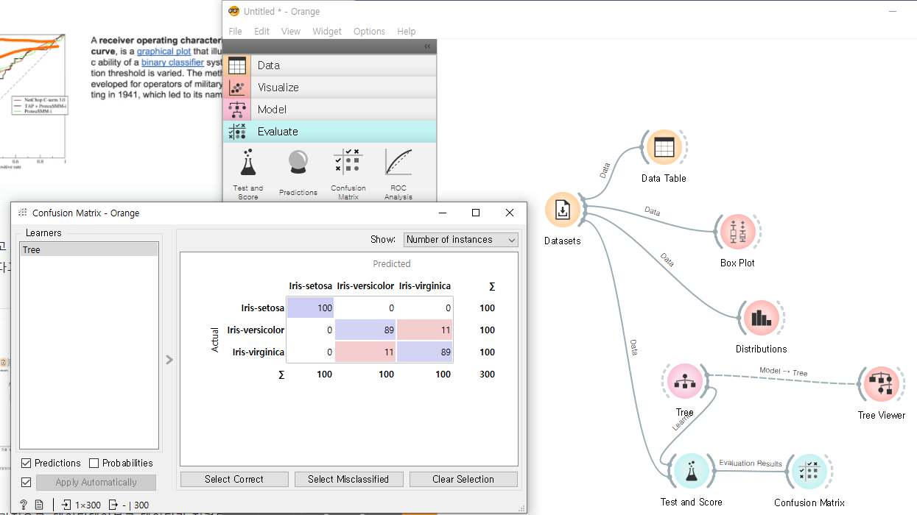Click the Select Misclassified button
Image resolution: width=917 pixels, height=515 pixels.
click(x=348, y=479)
